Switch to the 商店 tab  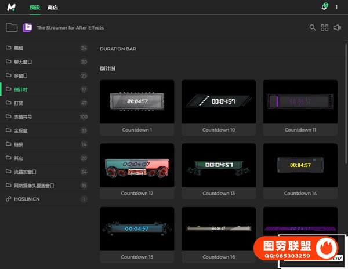[x=53, y=8]
